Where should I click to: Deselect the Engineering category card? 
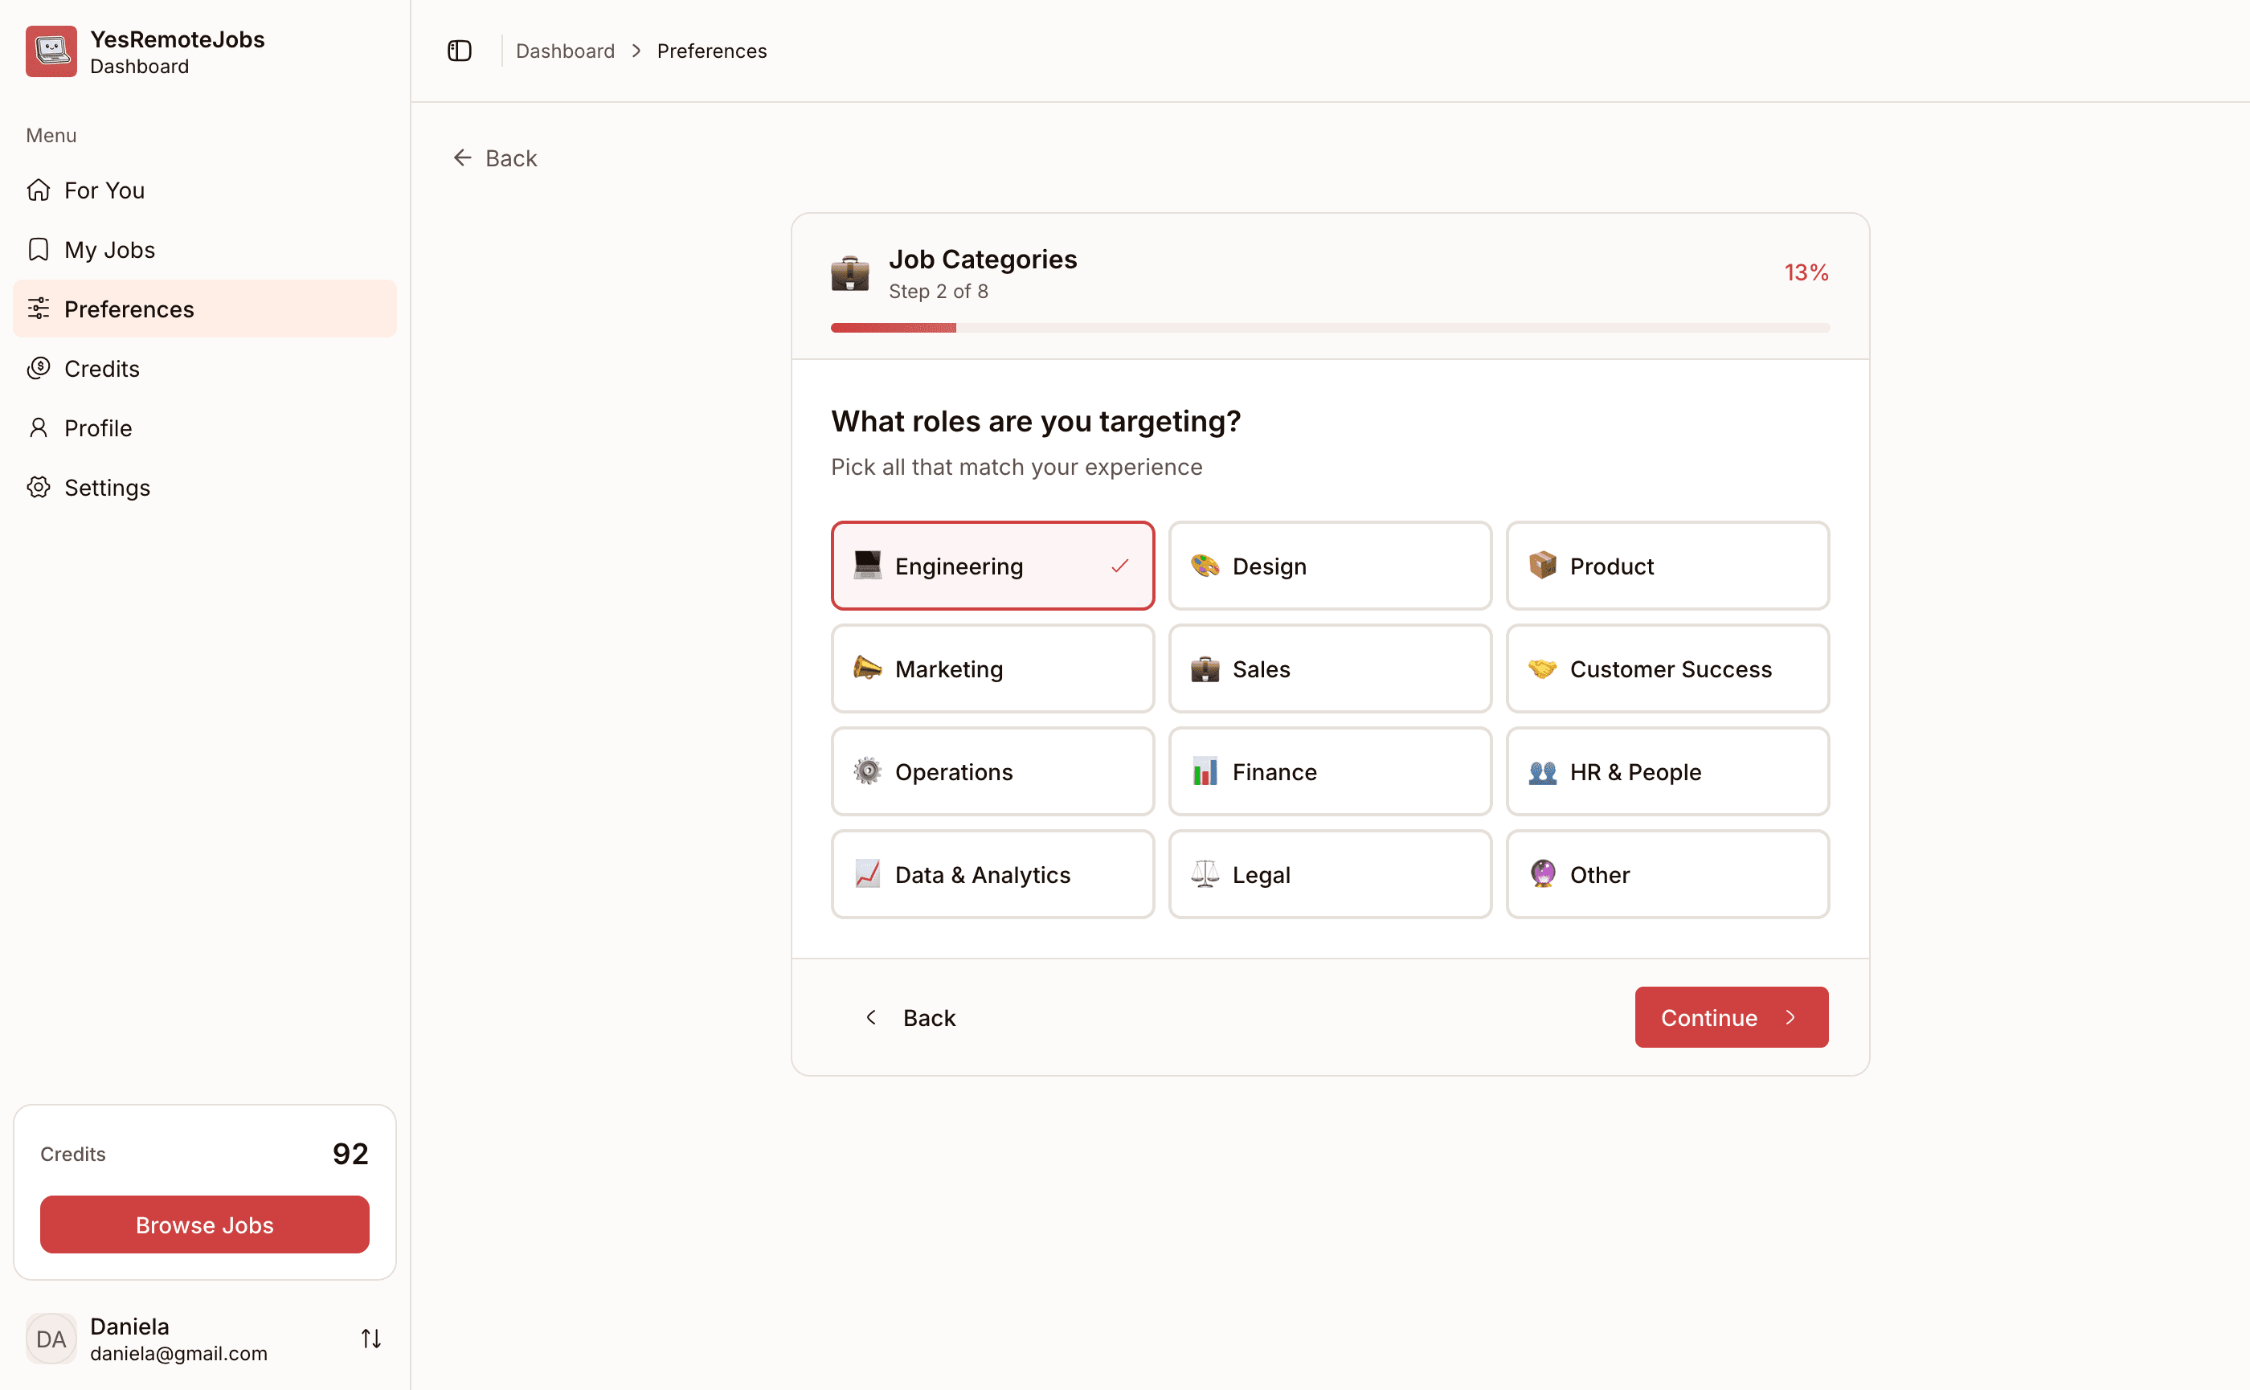point(992,566)
